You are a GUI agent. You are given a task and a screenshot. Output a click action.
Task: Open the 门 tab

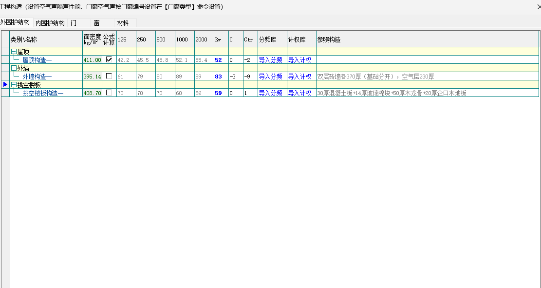pos(74,23)
